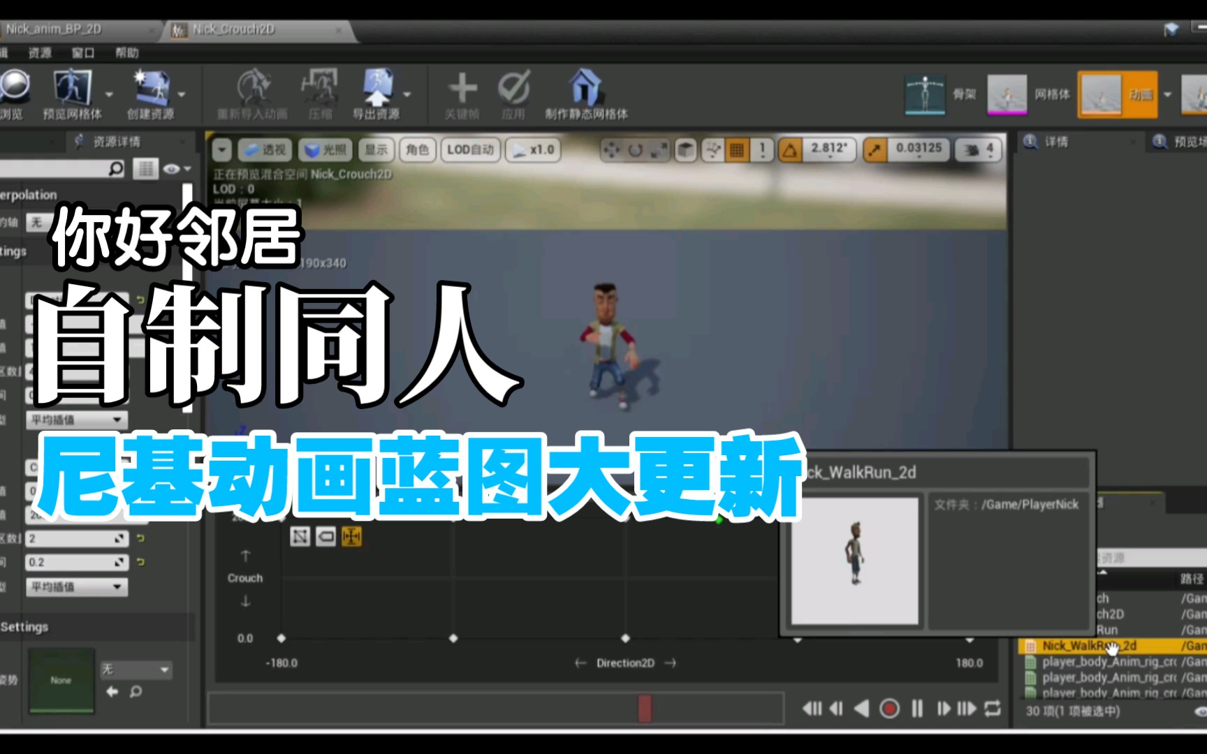The height and width of the screenshot is (754, 1207).
Task: Open the upper 平均插值 dropdown
Action: click(77, 420)
